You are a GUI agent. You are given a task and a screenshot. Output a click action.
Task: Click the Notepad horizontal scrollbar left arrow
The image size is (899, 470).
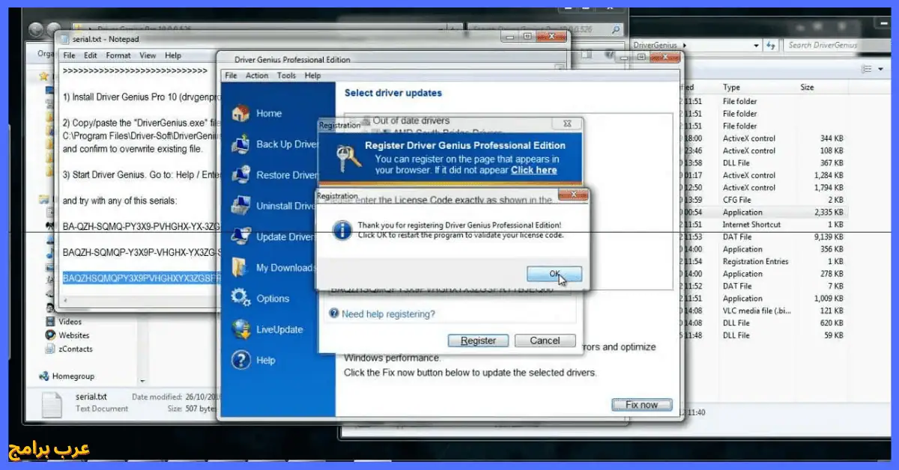66,300
